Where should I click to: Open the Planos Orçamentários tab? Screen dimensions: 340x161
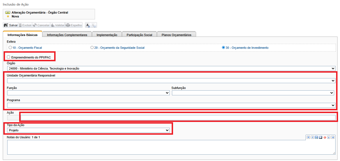pos(176,35)
